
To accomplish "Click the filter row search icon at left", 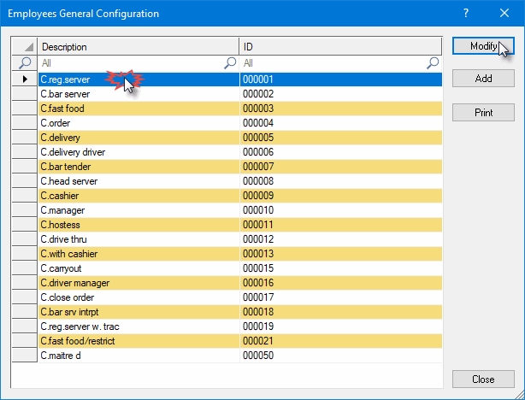I will pos(25,63).
